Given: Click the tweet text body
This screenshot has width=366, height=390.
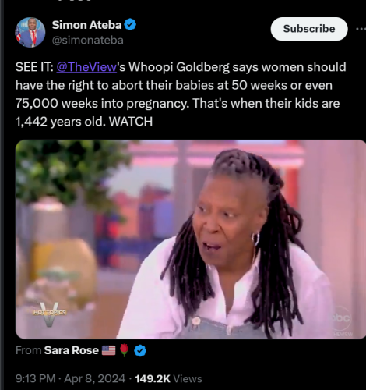Looking at the screenshot, I should 181,94.
